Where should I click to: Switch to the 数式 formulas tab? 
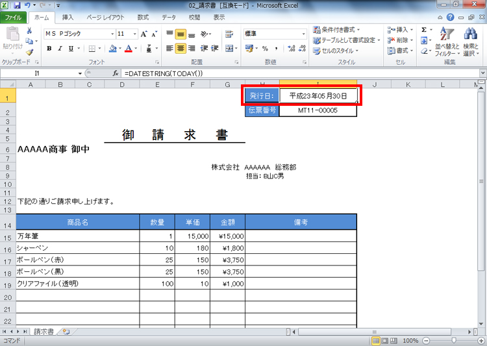144,18
